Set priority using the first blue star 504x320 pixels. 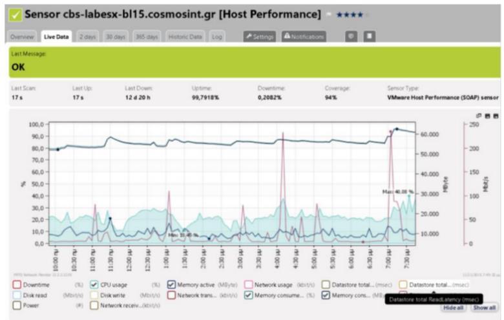[339, 14]
